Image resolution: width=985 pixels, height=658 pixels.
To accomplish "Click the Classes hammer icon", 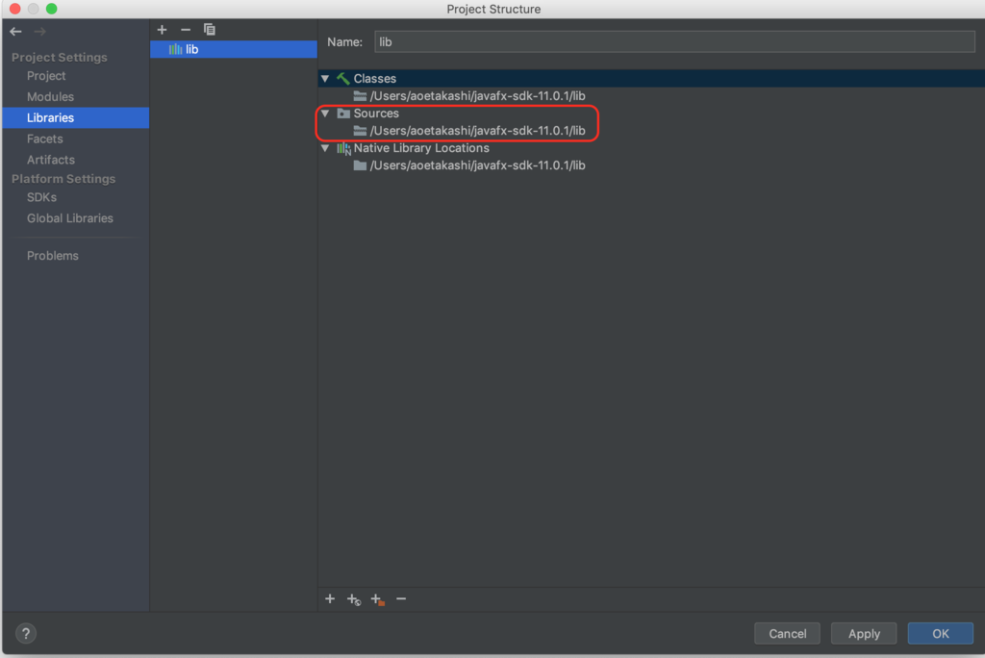I will (x=343, y=79).
